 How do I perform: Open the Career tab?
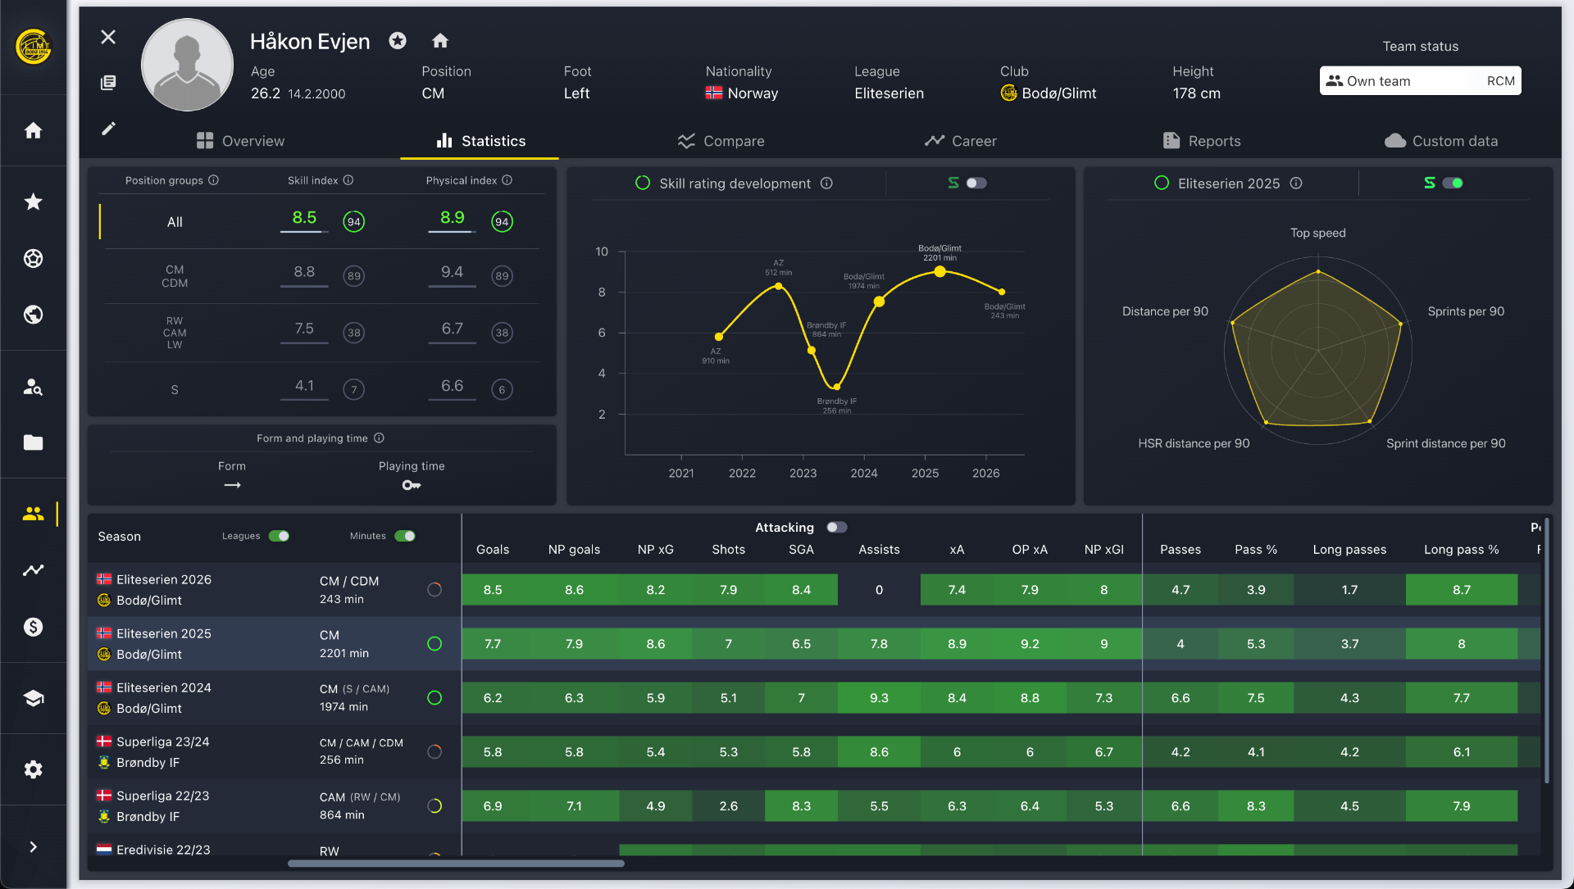click(960, 141)
